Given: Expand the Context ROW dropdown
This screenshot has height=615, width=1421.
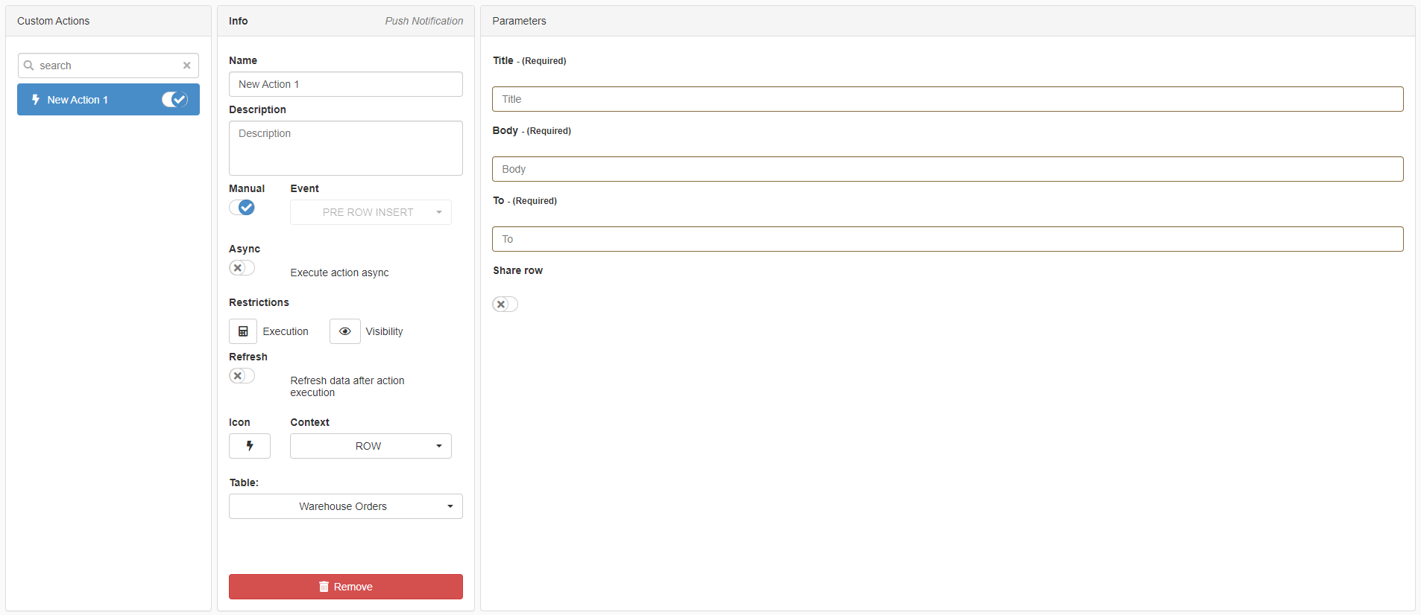Looking at the screenshot, I should [x=371, y=446].
